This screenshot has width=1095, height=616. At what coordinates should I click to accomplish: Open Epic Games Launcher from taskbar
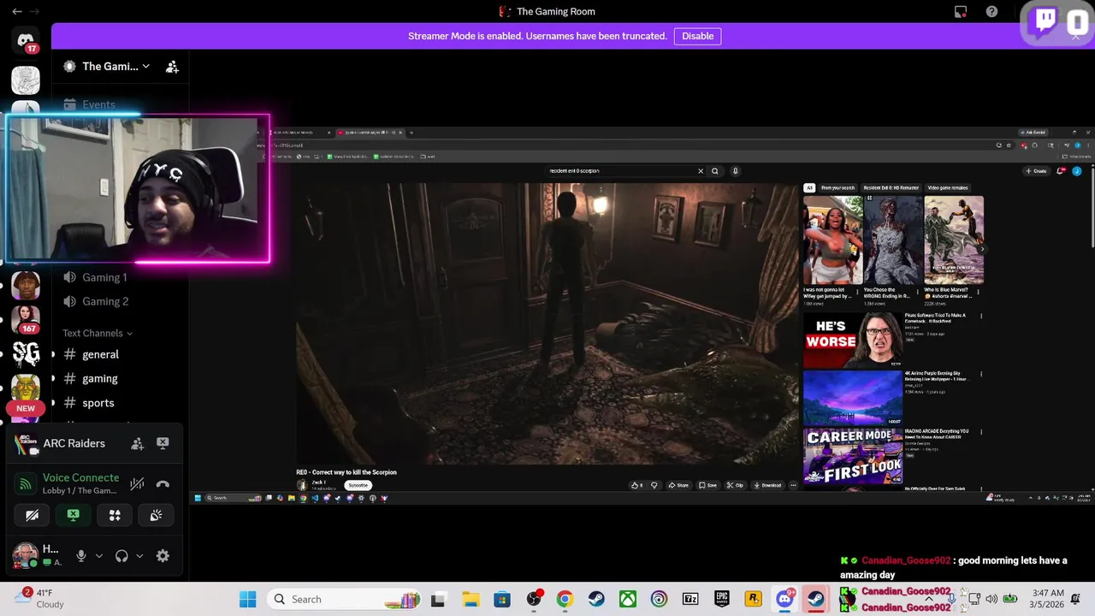[722, 599]
